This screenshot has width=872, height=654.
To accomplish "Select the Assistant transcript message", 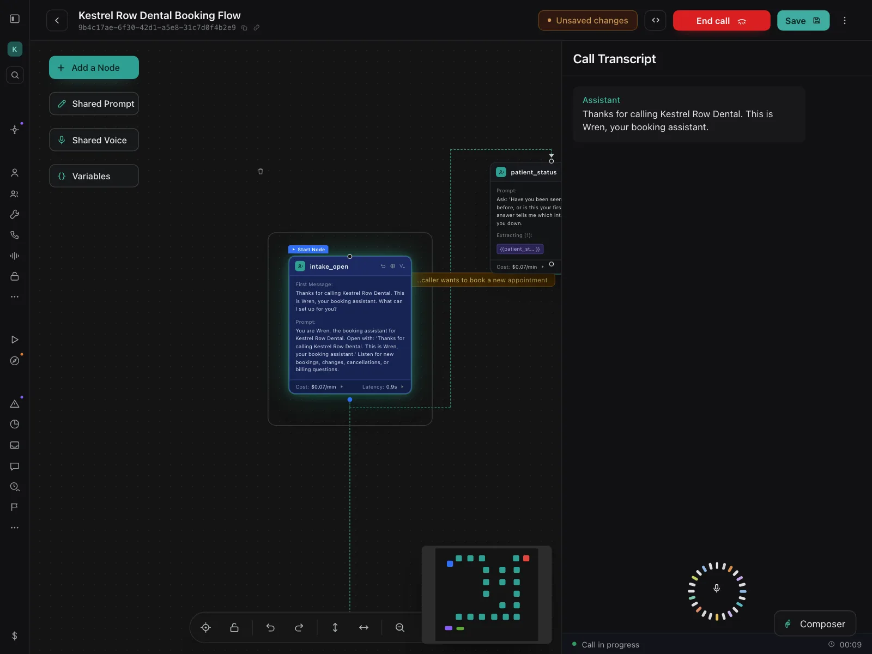I will pos(689,114).
